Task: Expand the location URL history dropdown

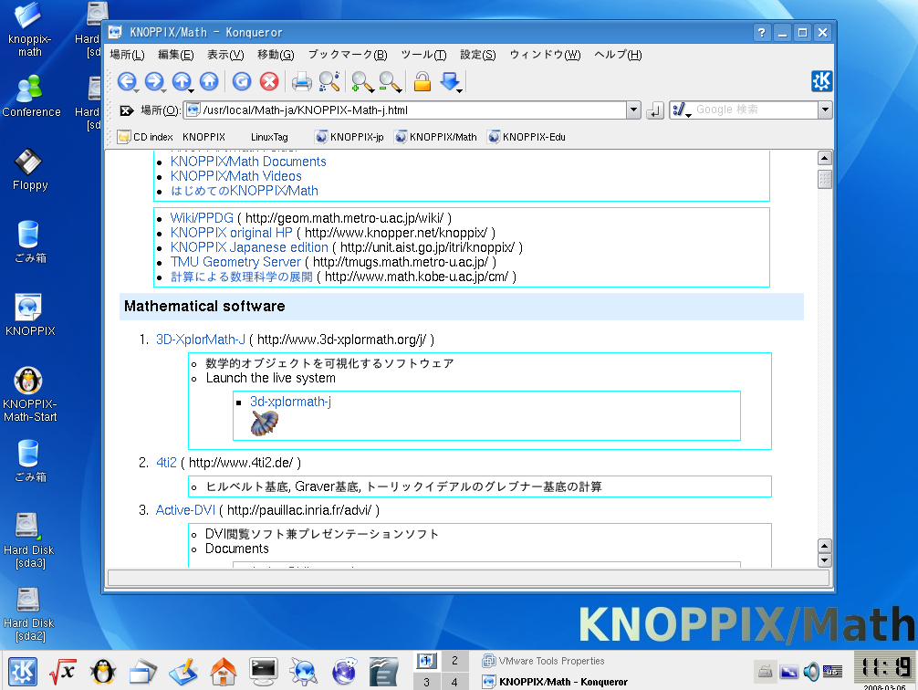Action: (633, 110)
